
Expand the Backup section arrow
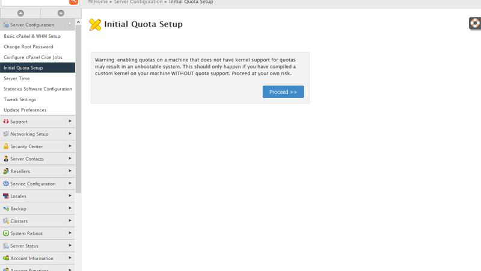click(70, 208)
